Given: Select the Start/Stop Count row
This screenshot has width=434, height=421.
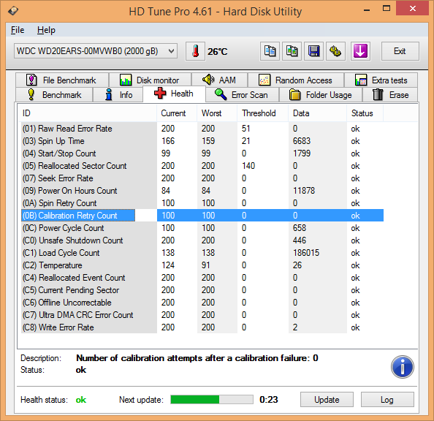Looking at the screenshot, I should (202, 153).
